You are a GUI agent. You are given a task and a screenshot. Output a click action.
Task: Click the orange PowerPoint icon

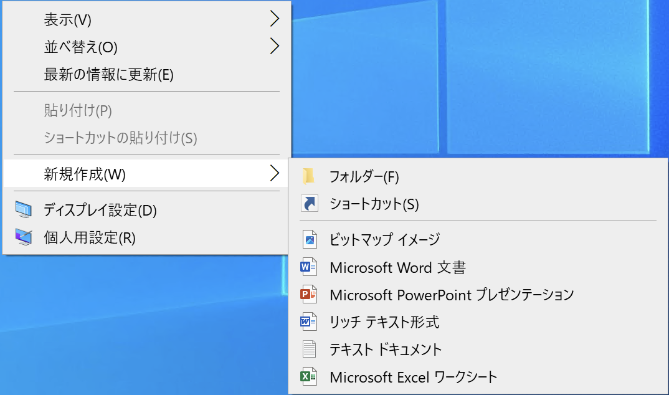pos(309,295)
